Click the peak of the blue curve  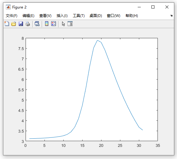97,40
